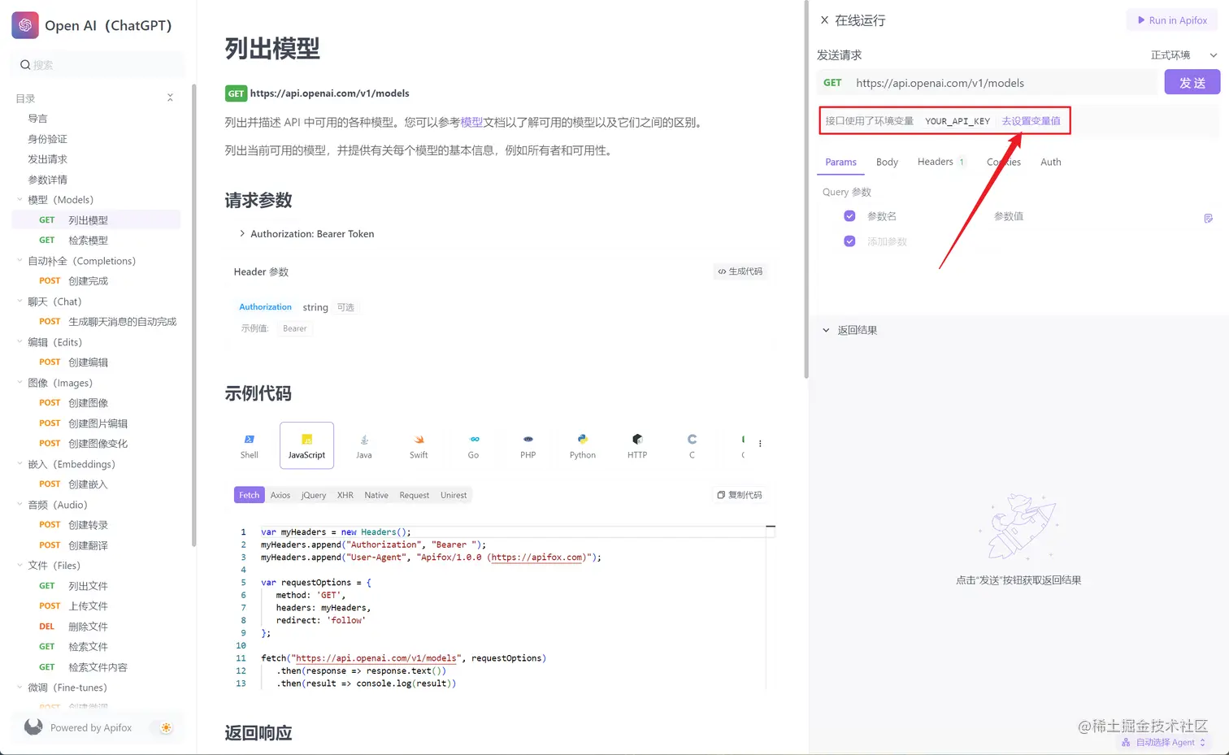Open the 正式环境 environment dropdown
This screenshot has width=1229, height=755.
(x=1183, y=55)
